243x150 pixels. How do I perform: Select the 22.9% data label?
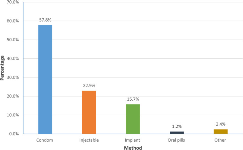point(89,85)
